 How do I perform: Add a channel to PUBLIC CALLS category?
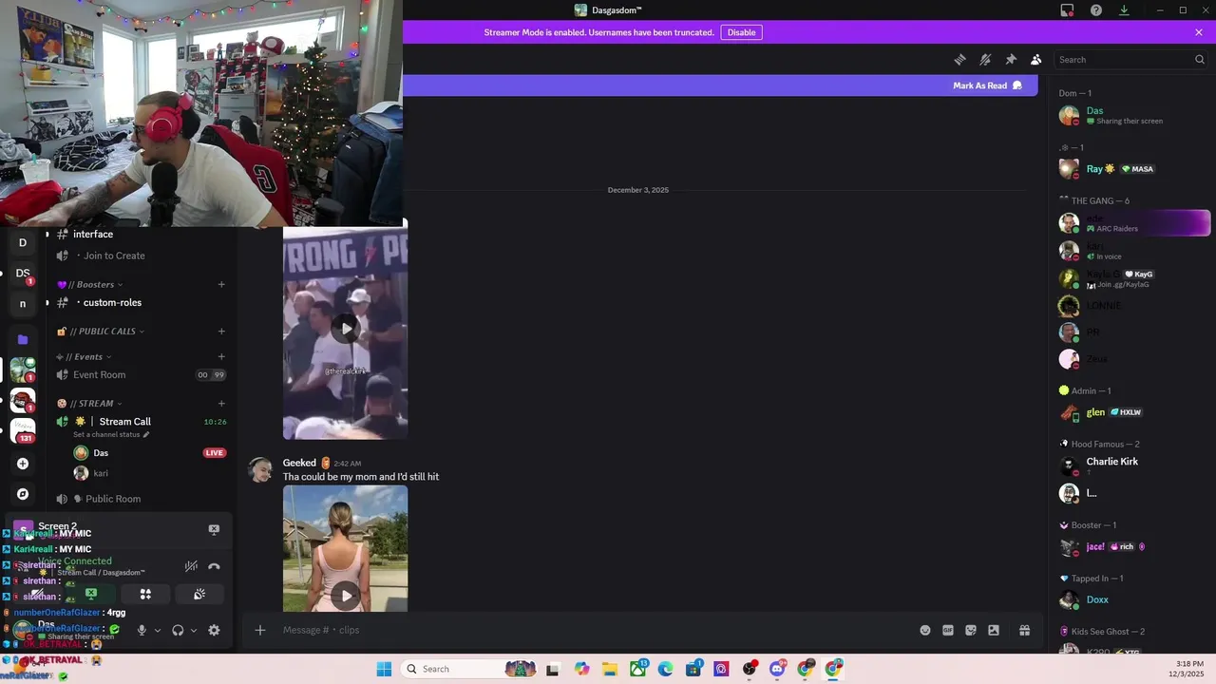tap(221, 332)
